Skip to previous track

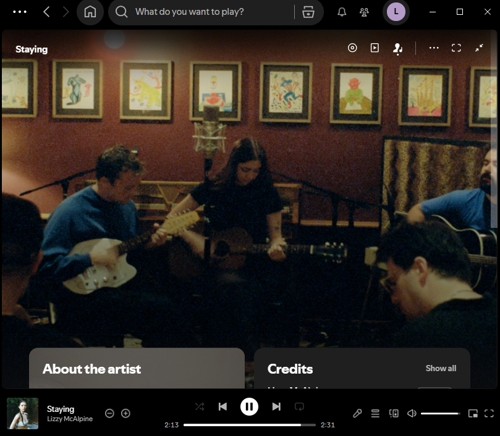(222, 407)
